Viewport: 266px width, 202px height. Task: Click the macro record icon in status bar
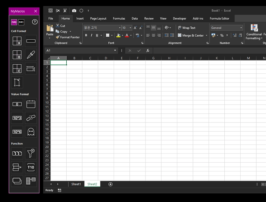(x=59, y=190)
